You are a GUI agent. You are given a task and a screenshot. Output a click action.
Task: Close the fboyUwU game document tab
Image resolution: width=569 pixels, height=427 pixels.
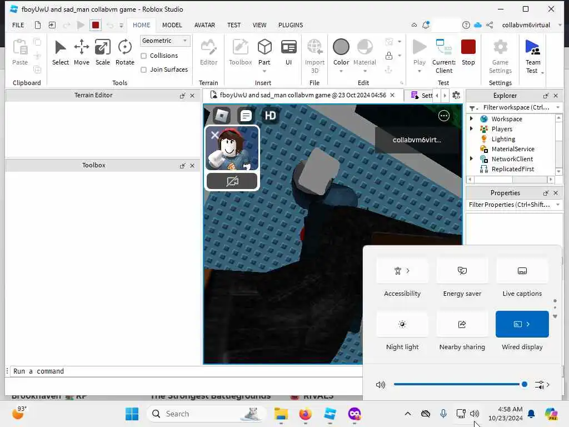tap(392, 95)
